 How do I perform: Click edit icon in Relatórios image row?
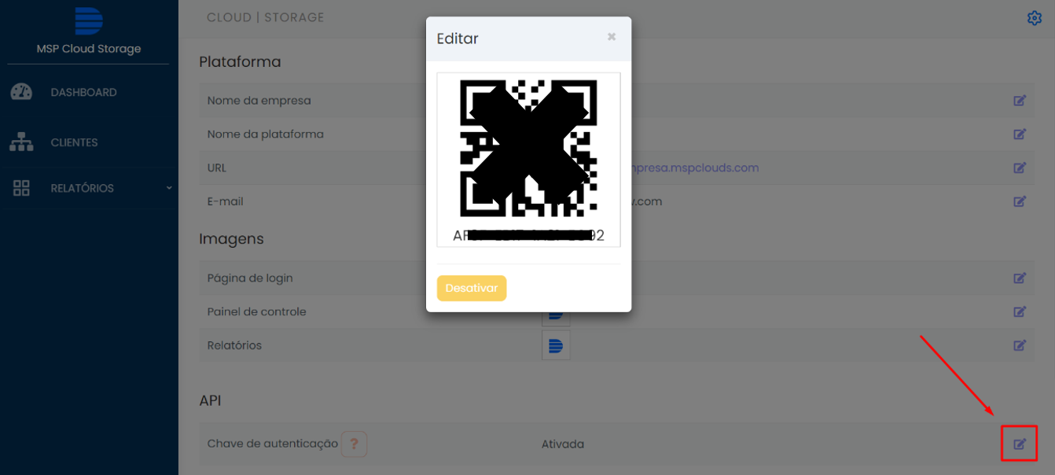coord(1020,345)
